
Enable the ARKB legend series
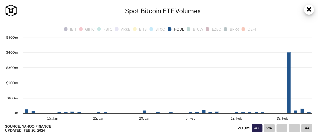(123, 29)
